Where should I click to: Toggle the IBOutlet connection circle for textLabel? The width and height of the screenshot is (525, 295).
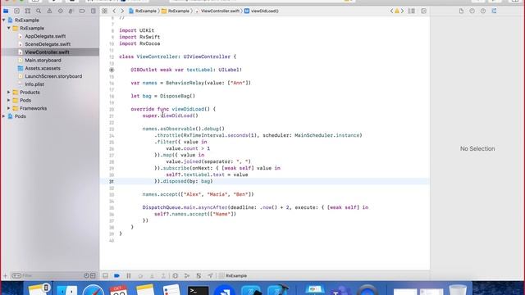tap(112, 70)
